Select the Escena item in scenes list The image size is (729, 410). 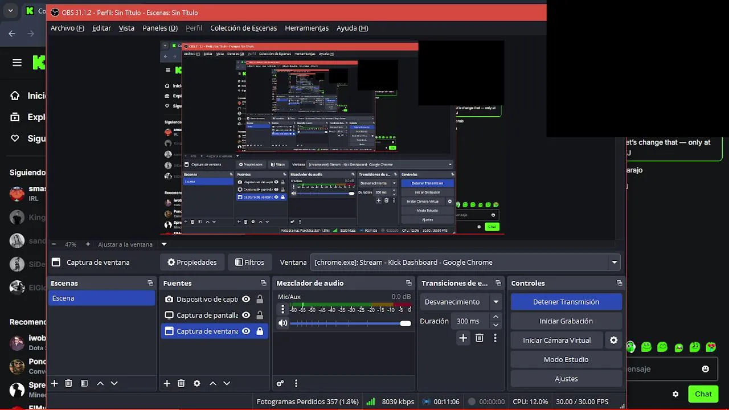point(101,298)
